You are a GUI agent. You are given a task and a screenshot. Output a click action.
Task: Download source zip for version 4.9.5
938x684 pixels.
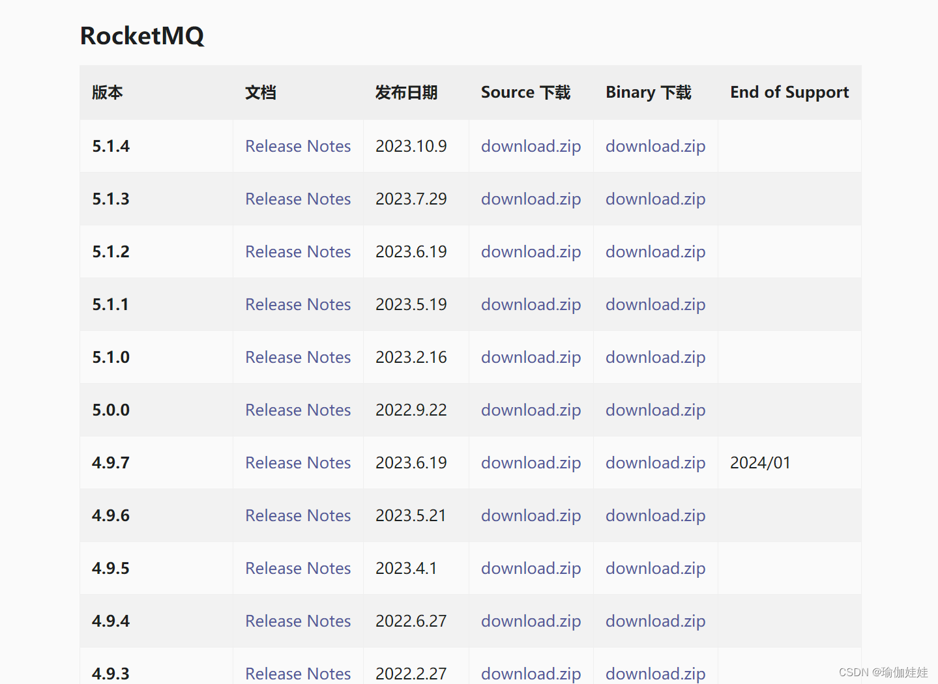(x=531, y=568)
